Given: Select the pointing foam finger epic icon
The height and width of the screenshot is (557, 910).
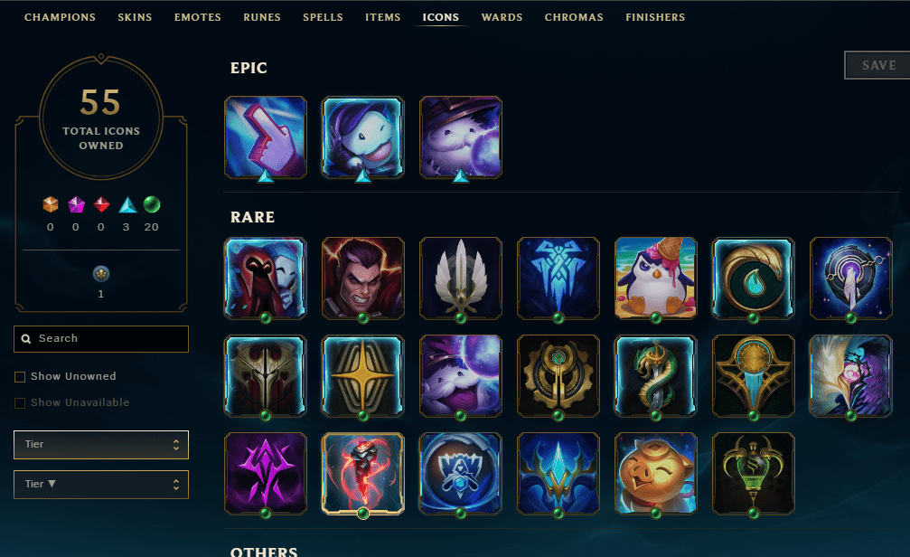Looking at the screenshot, I should pos(265,137).
